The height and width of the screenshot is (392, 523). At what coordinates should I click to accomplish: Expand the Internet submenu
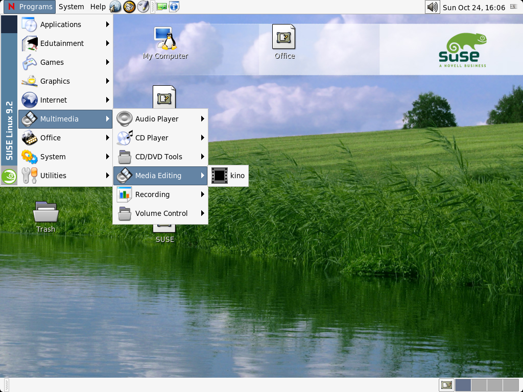click(65, 100)
